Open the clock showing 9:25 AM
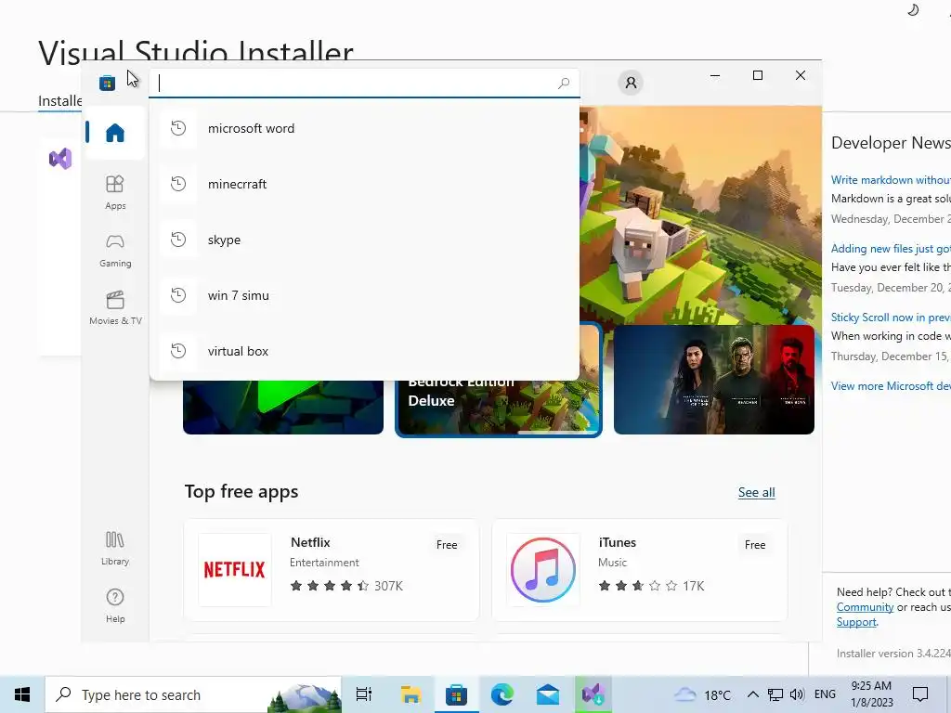 (871, 694)
